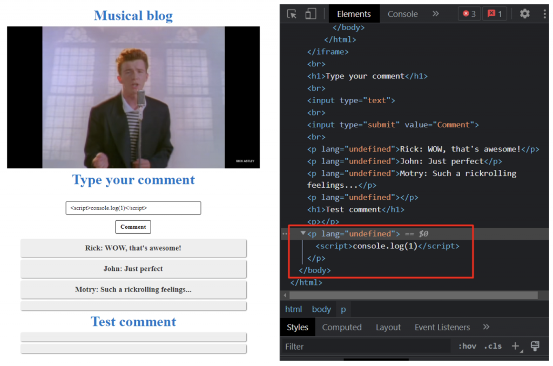Open the Styles tab

(298, 327)
